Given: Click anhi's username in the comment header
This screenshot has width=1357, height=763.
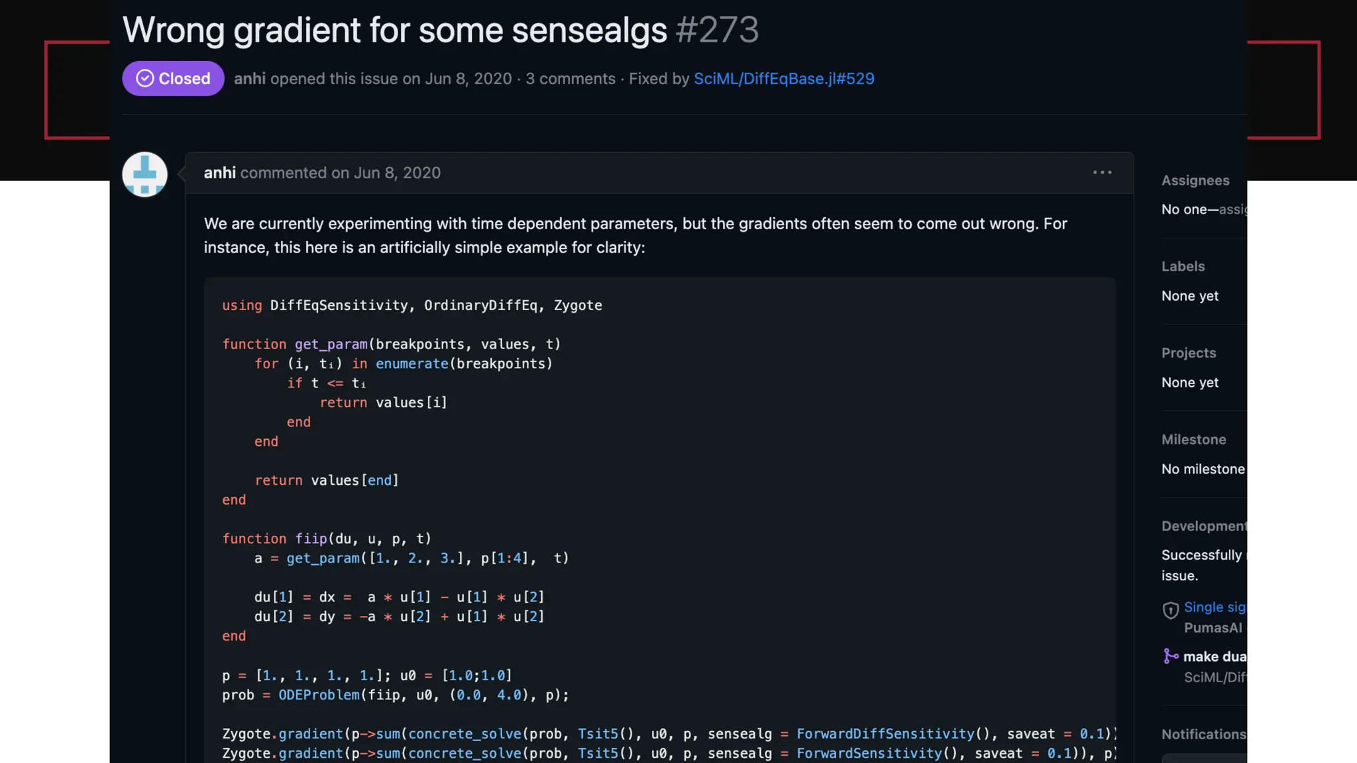Looking at the screenshot, I should pos(219,173).
